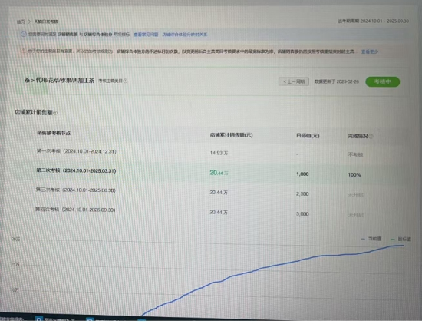Toggle the 当前值 series in chart legend
This screenshot has height=324, width=422.
371,239
